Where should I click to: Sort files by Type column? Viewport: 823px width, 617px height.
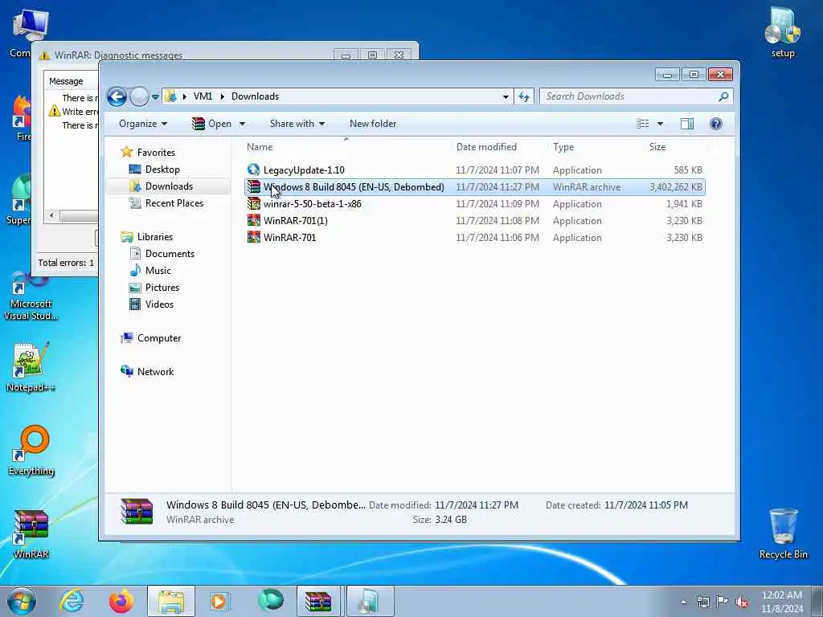pyautogui.click(x=596, y=148)
